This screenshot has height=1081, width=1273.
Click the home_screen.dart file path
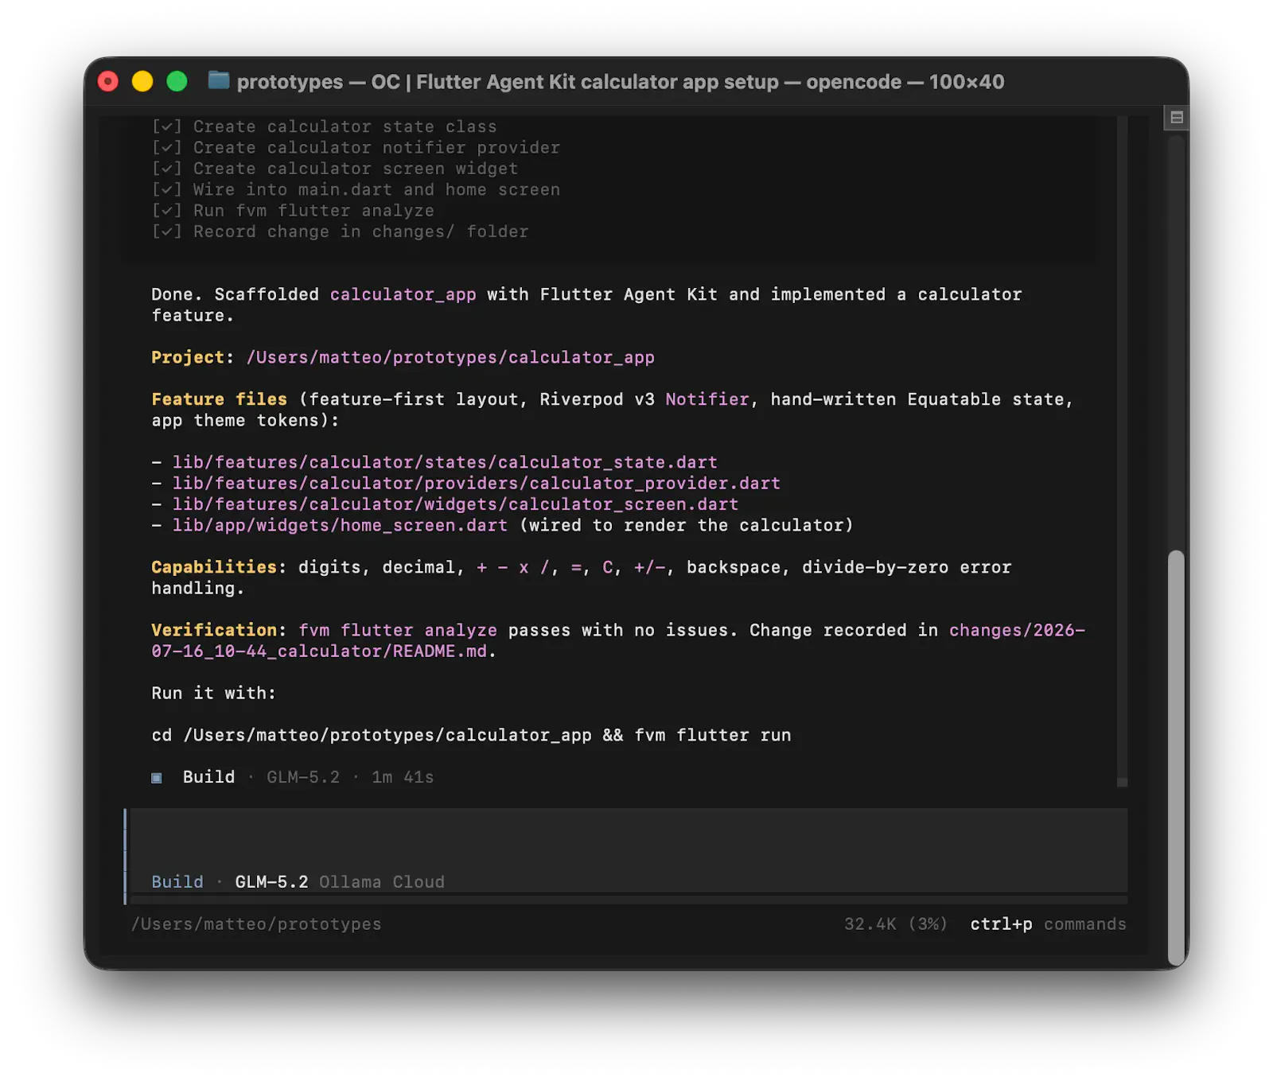pyautogui.click(x=340, y=526)
